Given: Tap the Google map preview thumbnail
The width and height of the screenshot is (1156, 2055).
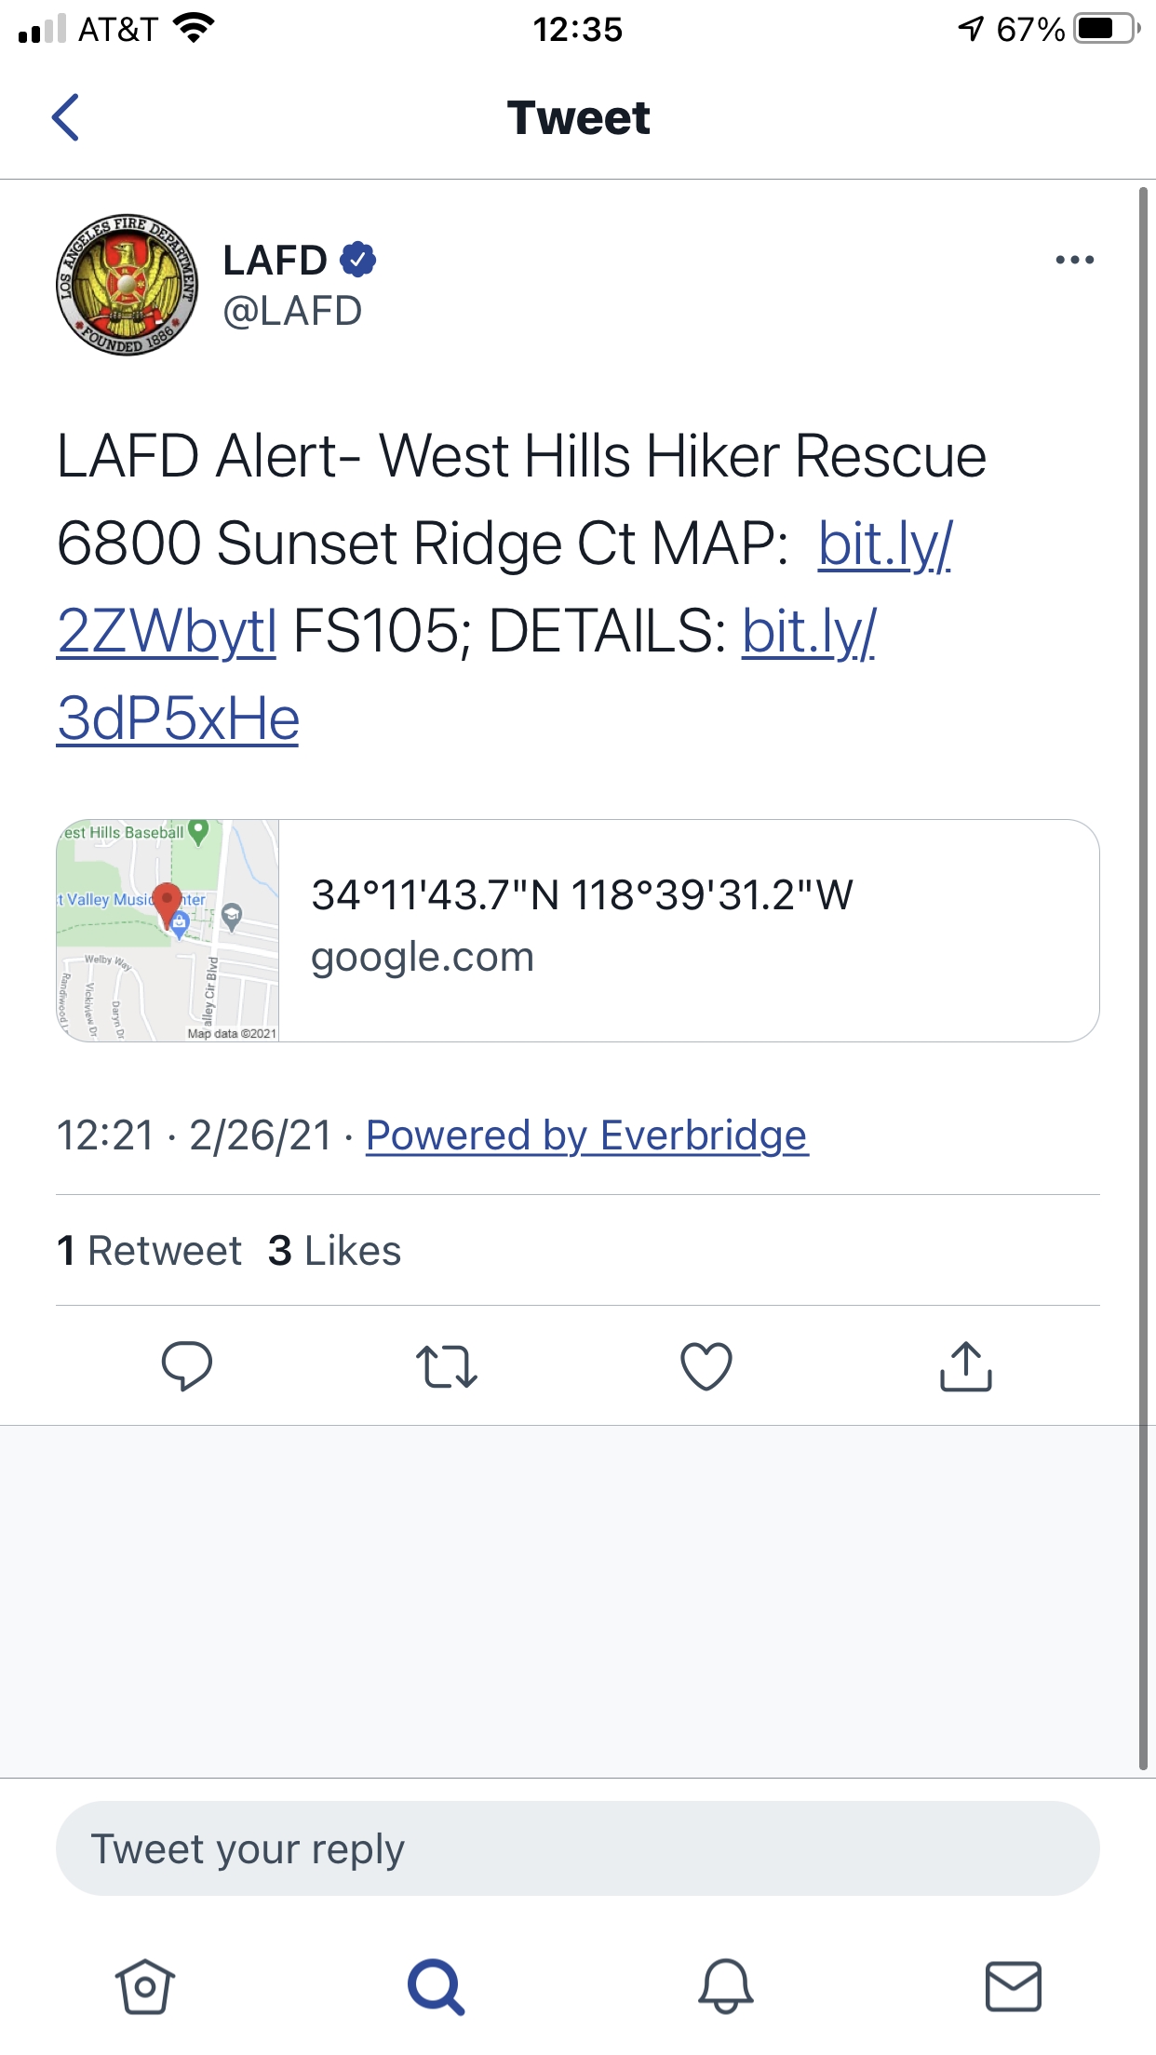Looking at the screenshot, I should coord(168,931).
